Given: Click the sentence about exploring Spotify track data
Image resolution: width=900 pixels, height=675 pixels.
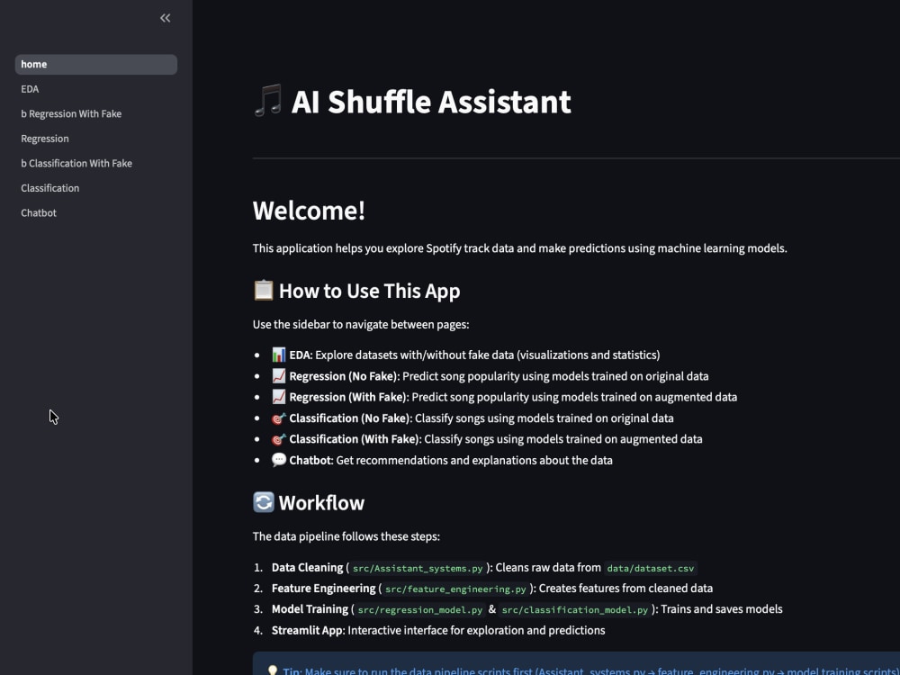Looking at the screenshot, I should [x=519, y=248].
